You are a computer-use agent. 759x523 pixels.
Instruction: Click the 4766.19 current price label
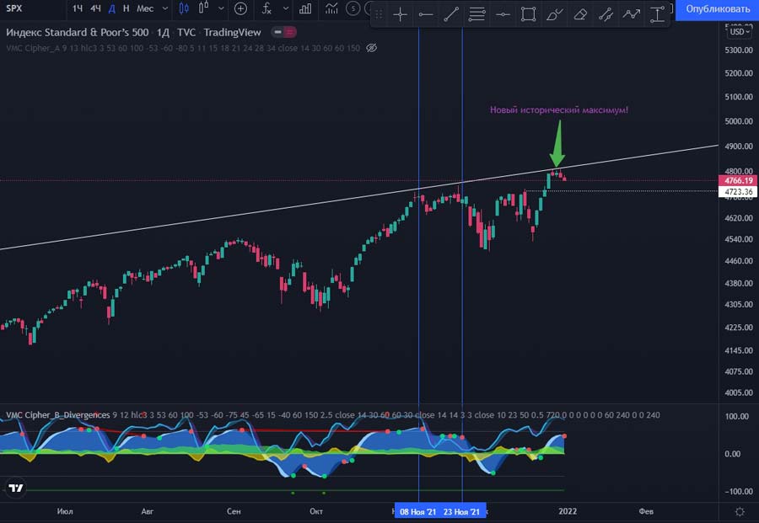point(738,180)
